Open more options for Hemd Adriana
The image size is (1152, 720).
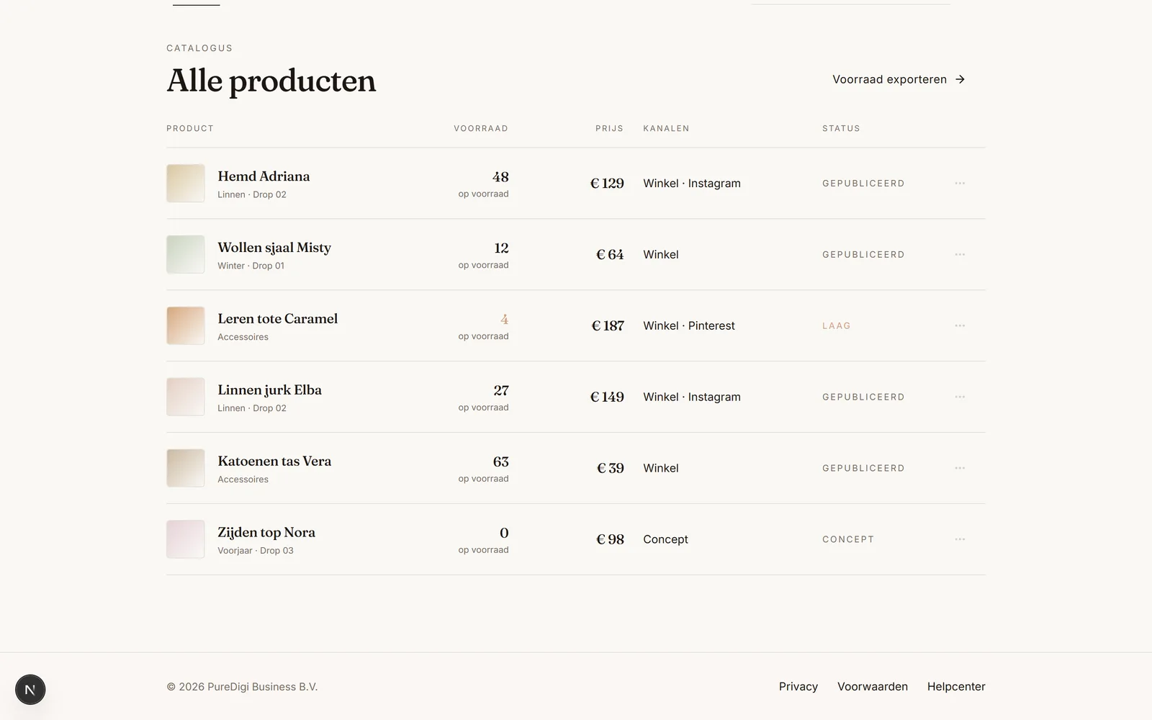(960, 183)
